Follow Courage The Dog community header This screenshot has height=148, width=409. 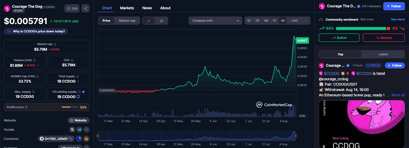click(394, 6)
